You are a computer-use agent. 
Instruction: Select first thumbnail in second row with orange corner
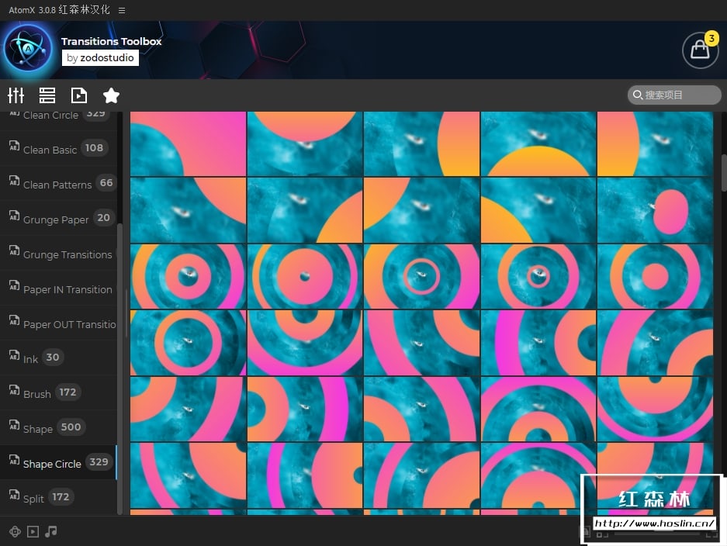coord(189,210)
